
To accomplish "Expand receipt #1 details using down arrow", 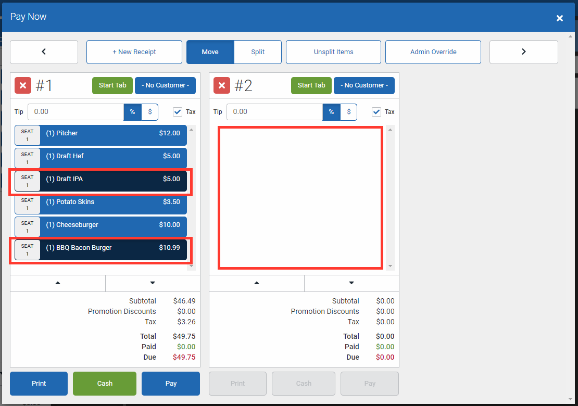I will pyautogui.click(x=153, y=283).
